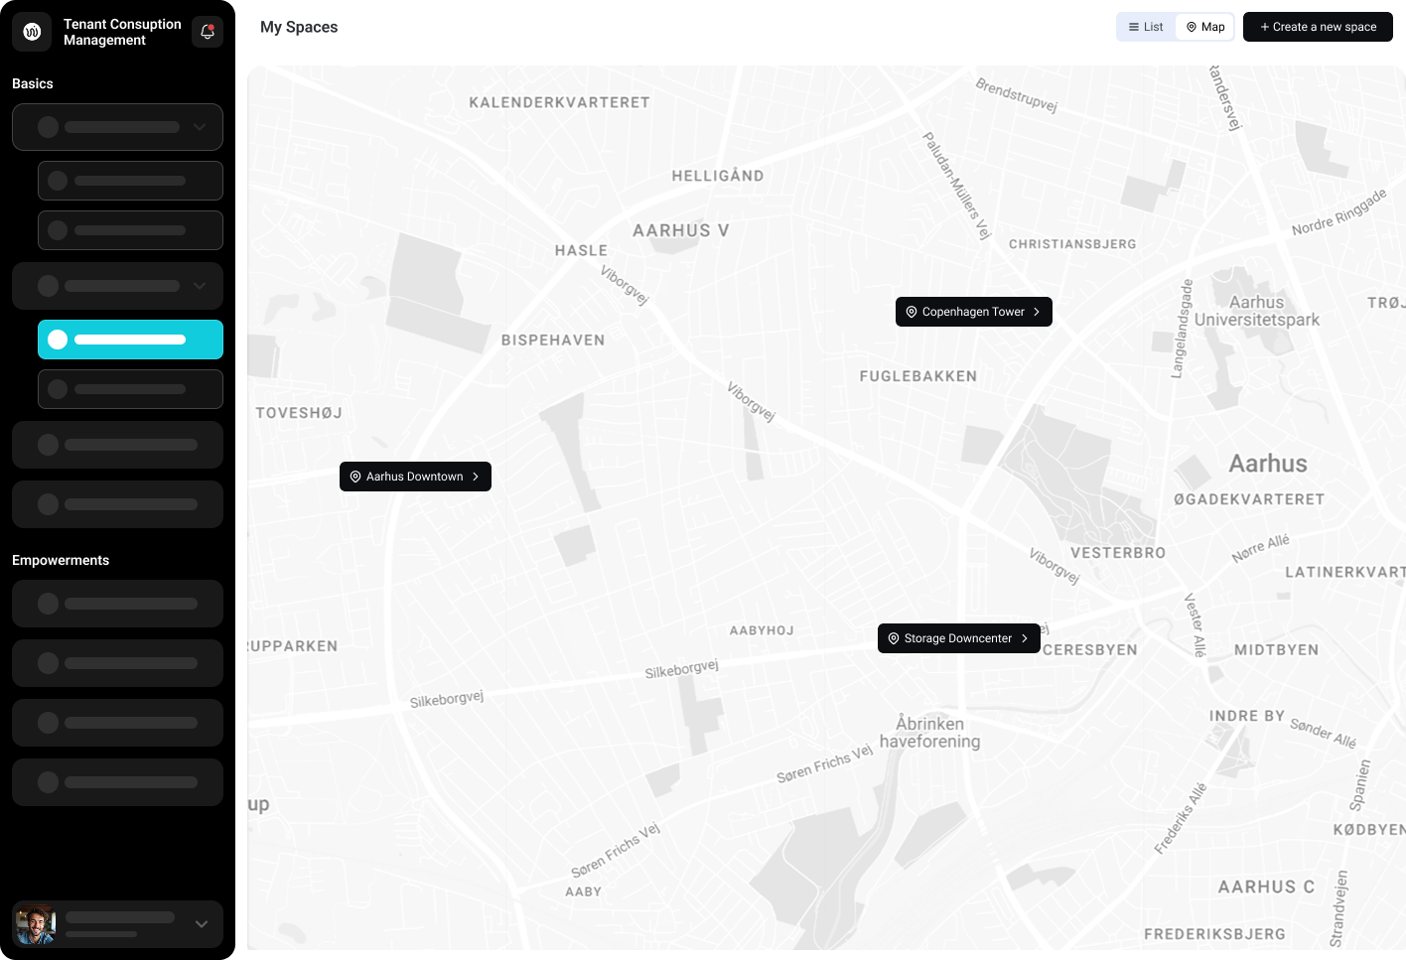Open the Aarhus Downtown space marker

(x=415, y=477)
